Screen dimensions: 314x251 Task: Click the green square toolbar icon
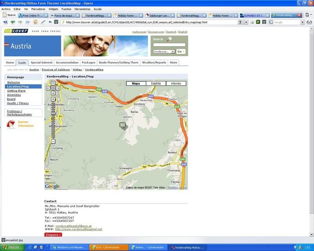[x=258, y=22]
